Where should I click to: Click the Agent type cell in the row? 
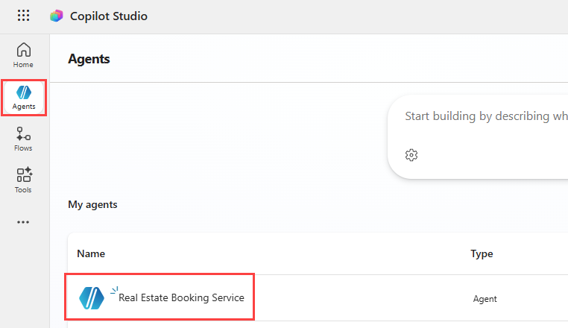[485, 299]
